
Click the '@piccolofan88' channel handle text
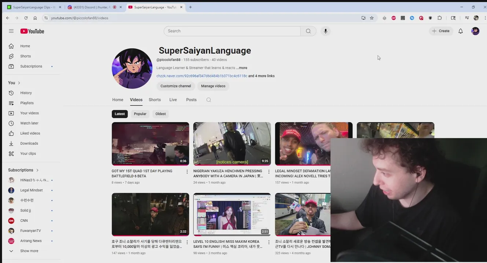(169, 60)
